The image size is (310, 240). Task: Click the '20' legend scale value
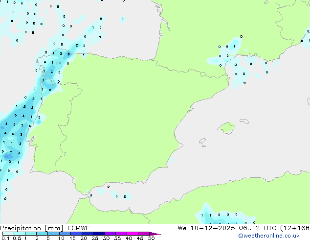point(84,238)
